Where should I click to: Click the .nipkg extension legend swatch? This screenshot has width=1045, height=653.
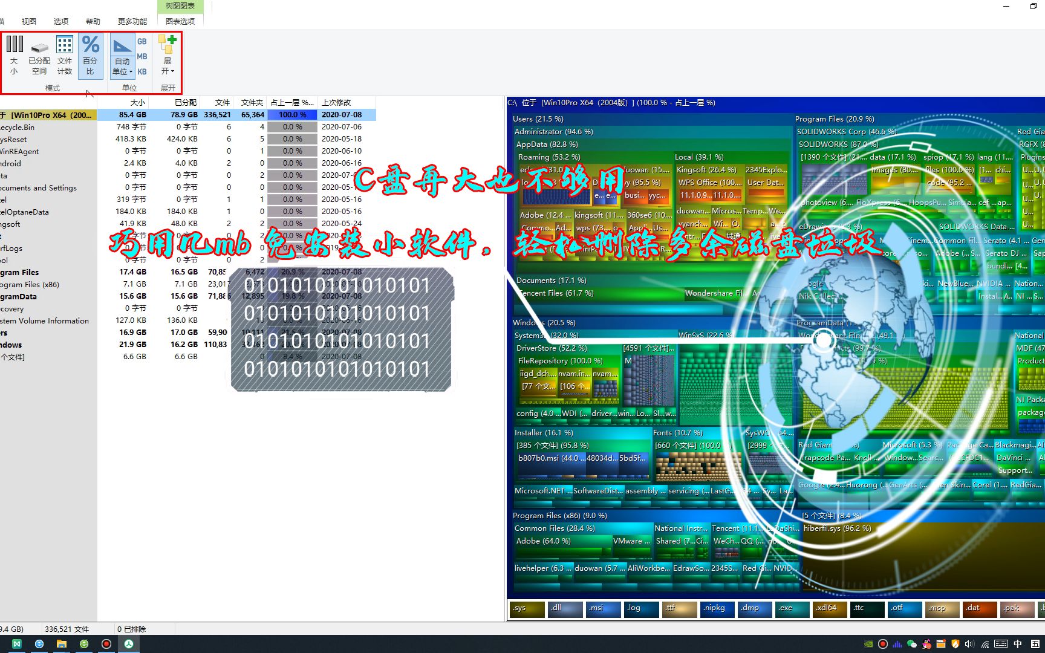coord(717,609)
